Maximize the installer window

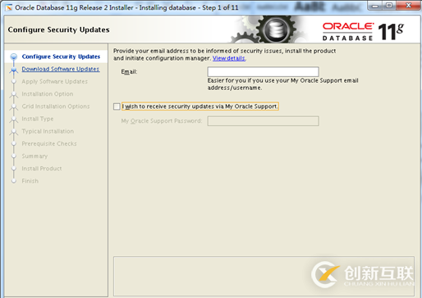coord(389,6)
